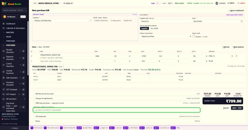
Task: Open the EN language dropdown
Action: pos(170,3)
